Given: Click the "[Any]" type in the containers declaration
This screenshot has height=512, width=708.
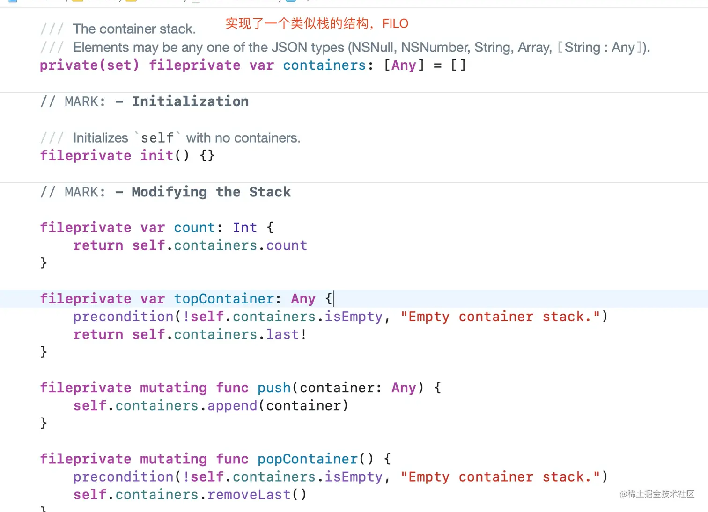Looking at the screenshot, I should click(404, 65).
